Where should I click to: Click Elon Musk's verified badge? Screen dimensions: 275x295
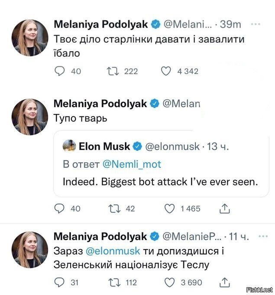[137, 147]
